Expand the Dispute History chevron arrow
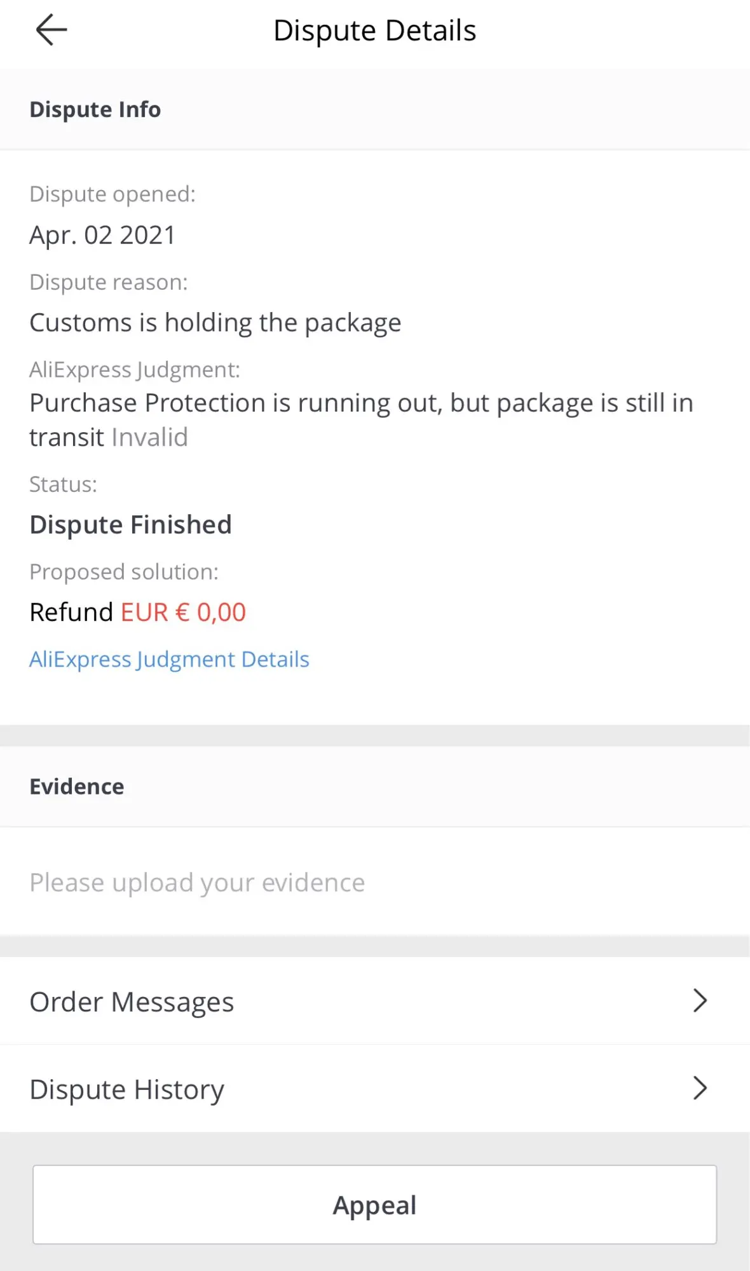Viewport: 750px width, 1271px height. pos(700,1088)
